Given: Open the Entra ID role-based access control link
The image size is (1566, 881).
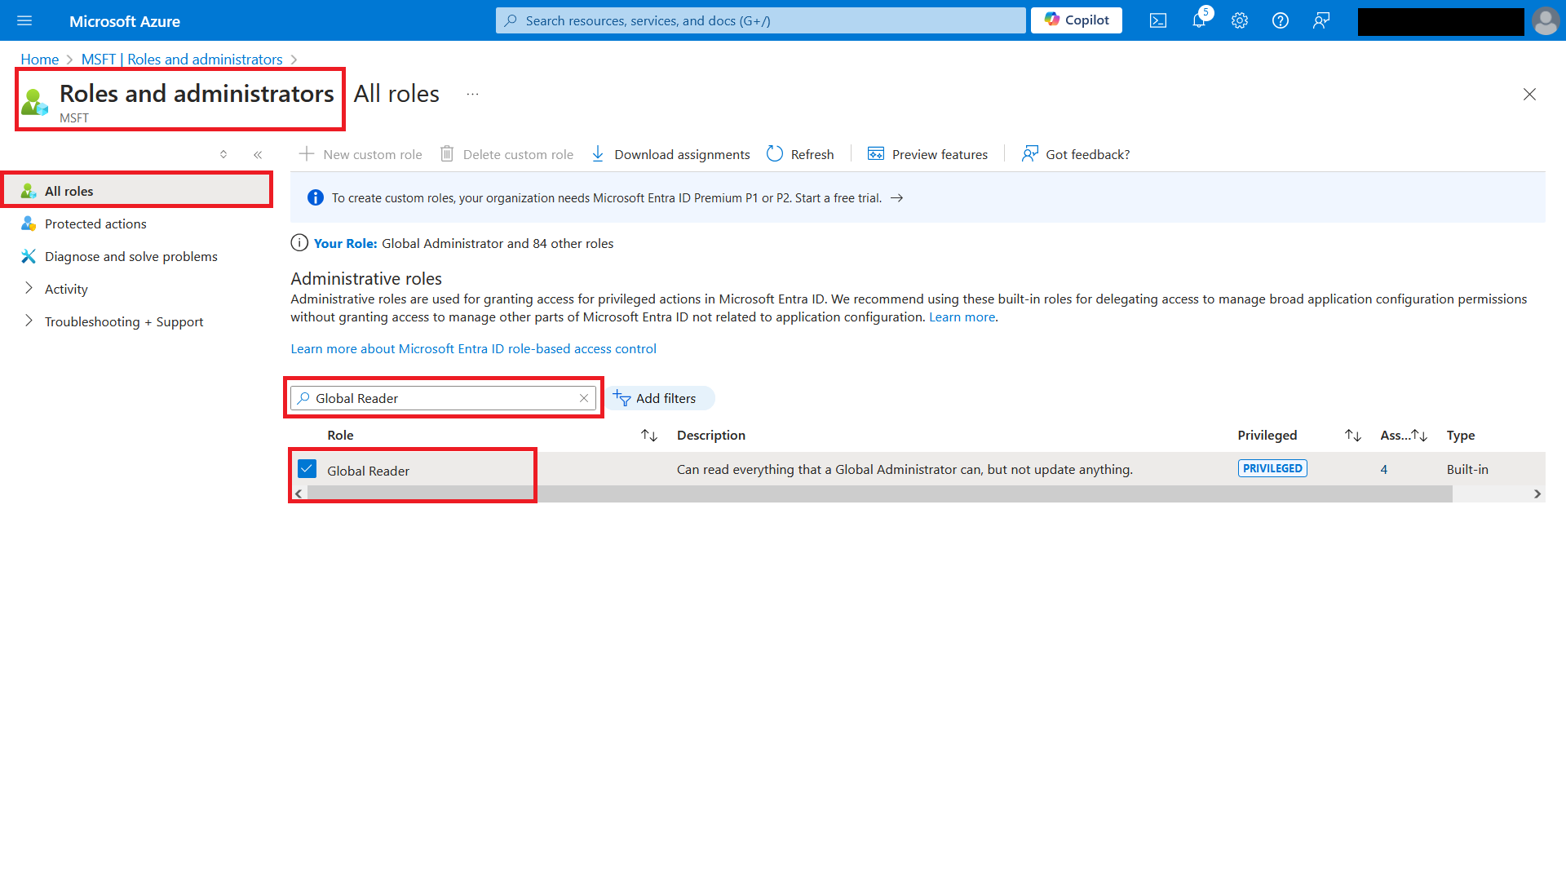Looking at the screenshot, I should (x=473, y=348).
